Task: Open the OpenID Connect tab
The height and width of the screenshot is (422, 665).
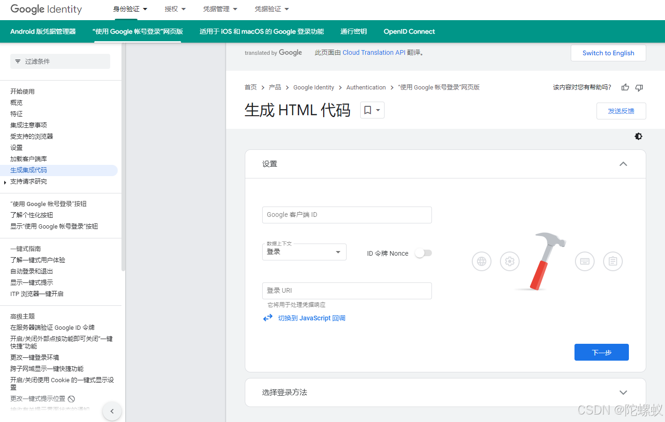Action: coord(409,31)
